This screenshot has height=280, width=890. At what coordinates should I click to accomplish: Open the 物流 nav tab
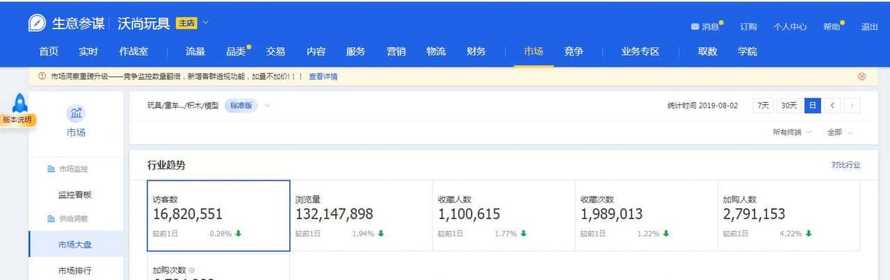[x=436, y=51]
